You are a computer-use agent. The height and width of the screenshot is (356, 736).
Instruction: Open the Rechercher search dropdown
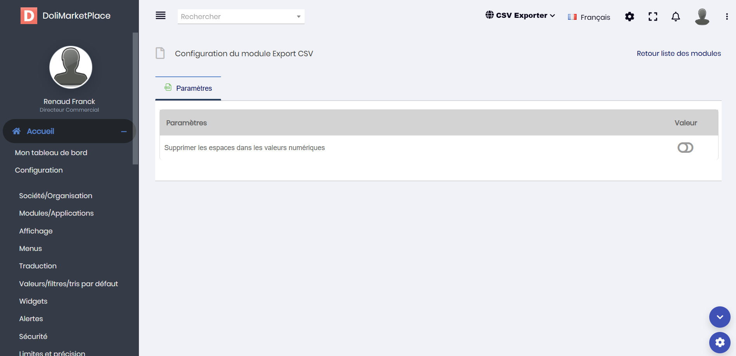click(241, 17)
